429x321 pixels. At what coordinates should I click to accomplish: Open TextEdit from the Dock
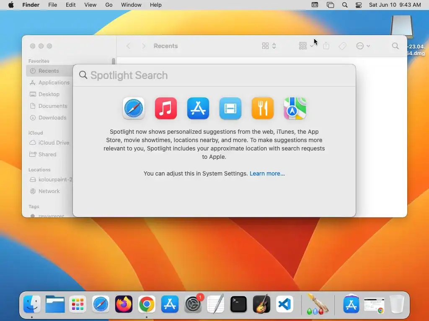click(x=216, y=304)
